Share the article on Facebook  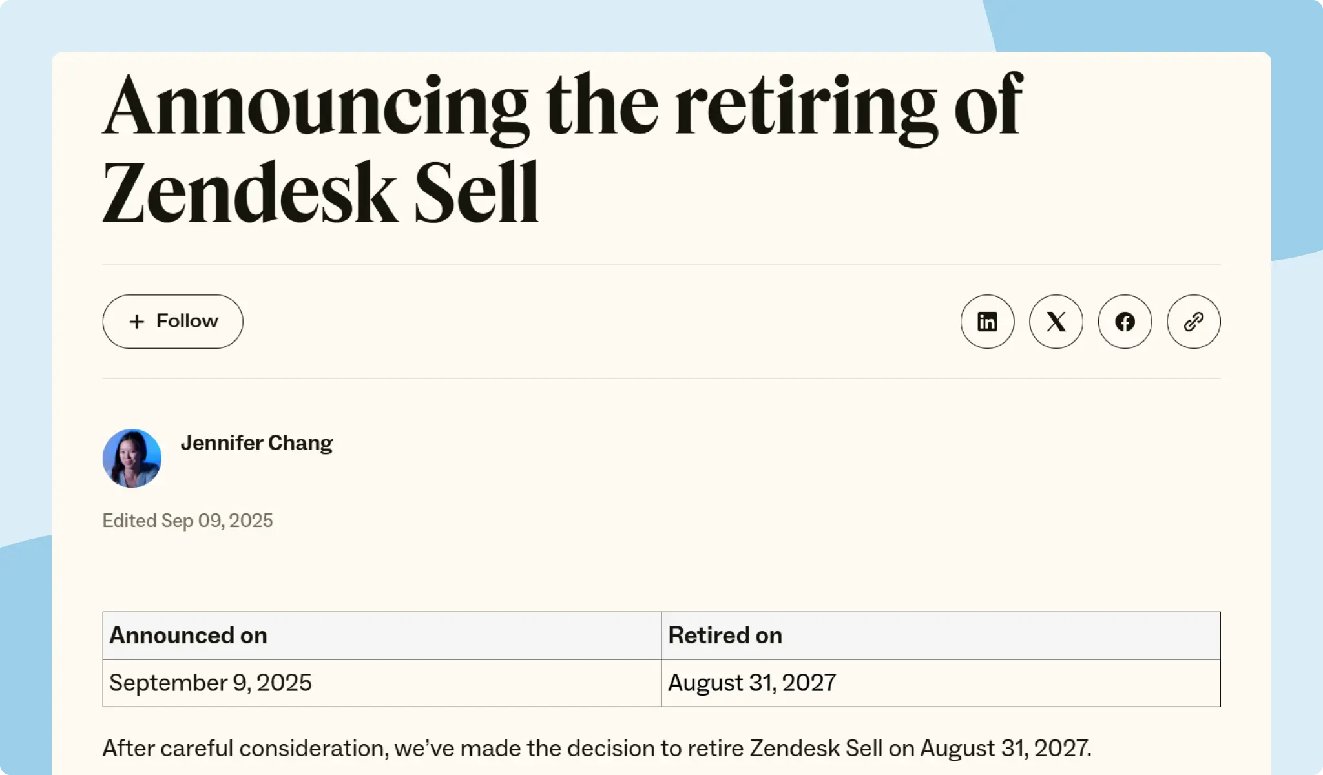[1124, 321]
